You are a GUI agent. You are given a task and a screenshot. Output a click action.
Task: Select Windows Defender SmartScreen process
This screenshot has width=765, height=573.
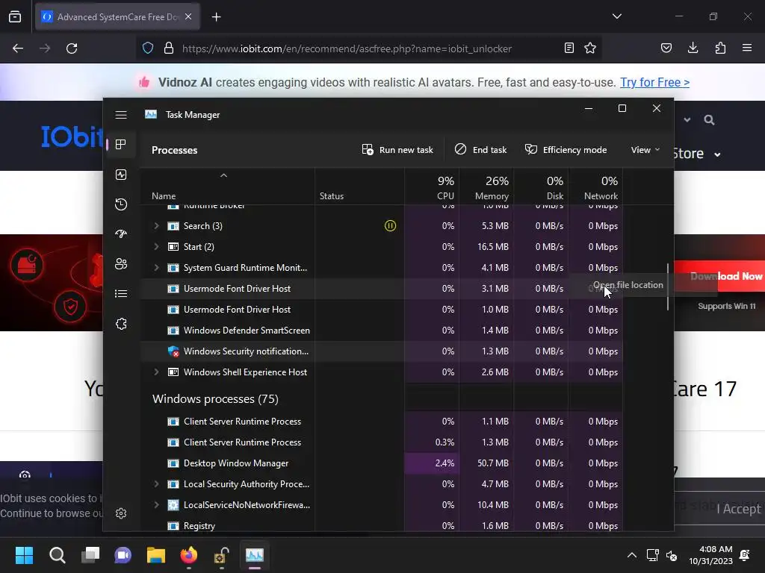click(382, 331)
